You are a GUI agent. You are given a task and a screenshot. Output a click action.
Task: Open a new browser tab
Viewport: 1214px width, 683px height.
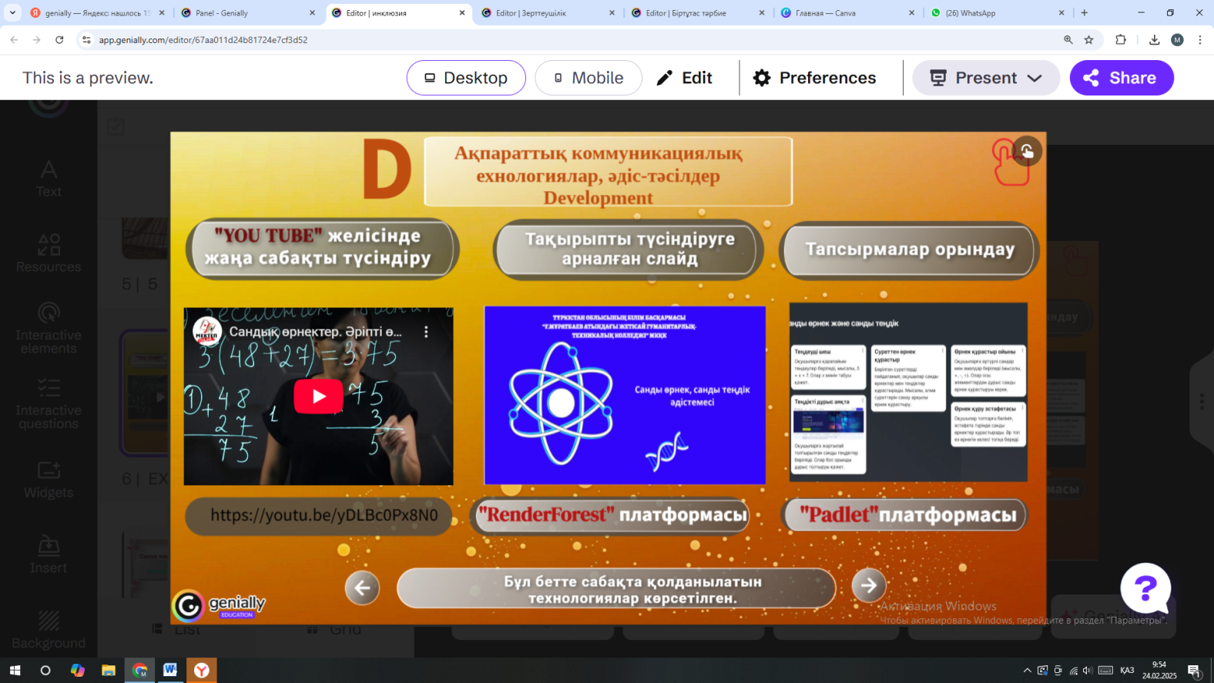pos(1085,13)
